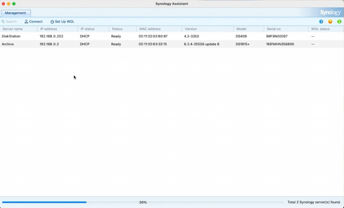Image resolution: width=344 pixels, height=208 pixels.
Task: Sort by IP status column header
Action: click(93, 29)
